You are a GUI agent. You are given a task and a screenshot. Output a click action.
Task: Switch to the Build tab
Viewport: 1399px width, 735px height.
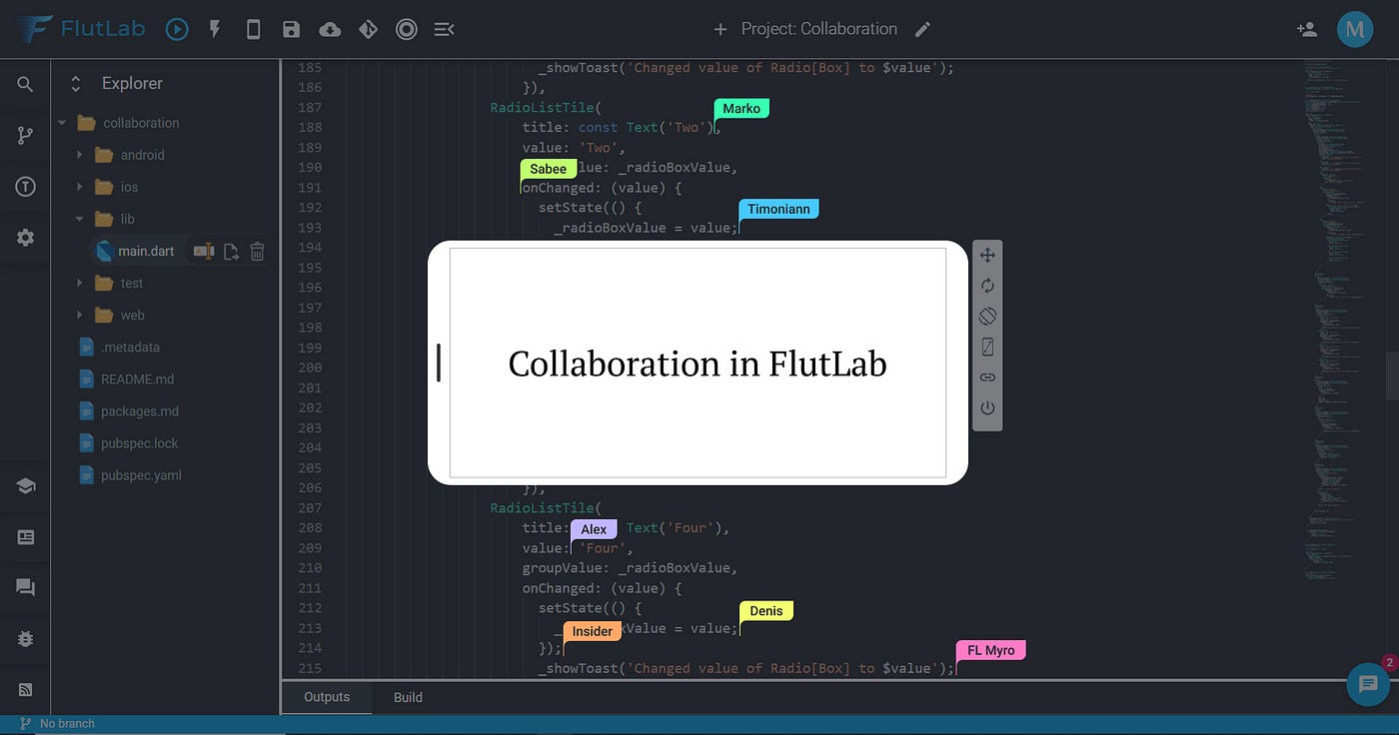click(408, 697)
